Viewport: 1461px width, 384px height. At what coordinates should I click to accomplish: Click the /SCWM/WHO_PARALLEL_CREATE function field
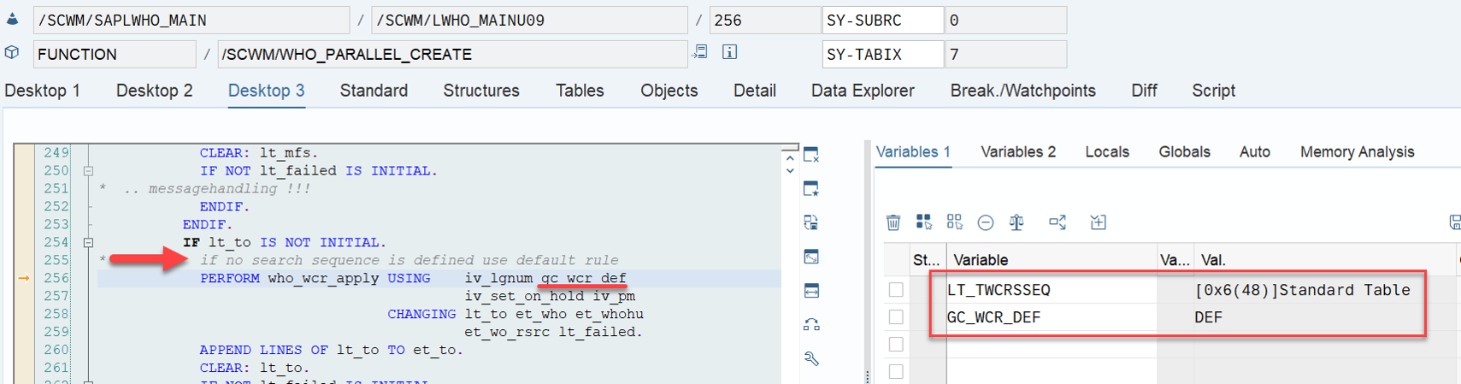tap(452, 54)
